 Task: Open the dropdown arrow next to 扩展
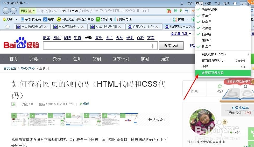coord(187,19)
